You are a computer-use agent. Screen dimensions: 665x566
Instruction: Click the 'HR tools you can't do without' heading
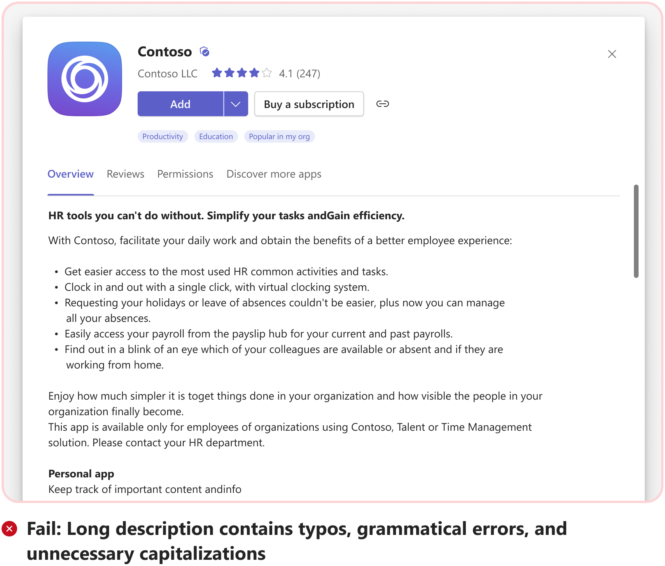tap(226, 216)
